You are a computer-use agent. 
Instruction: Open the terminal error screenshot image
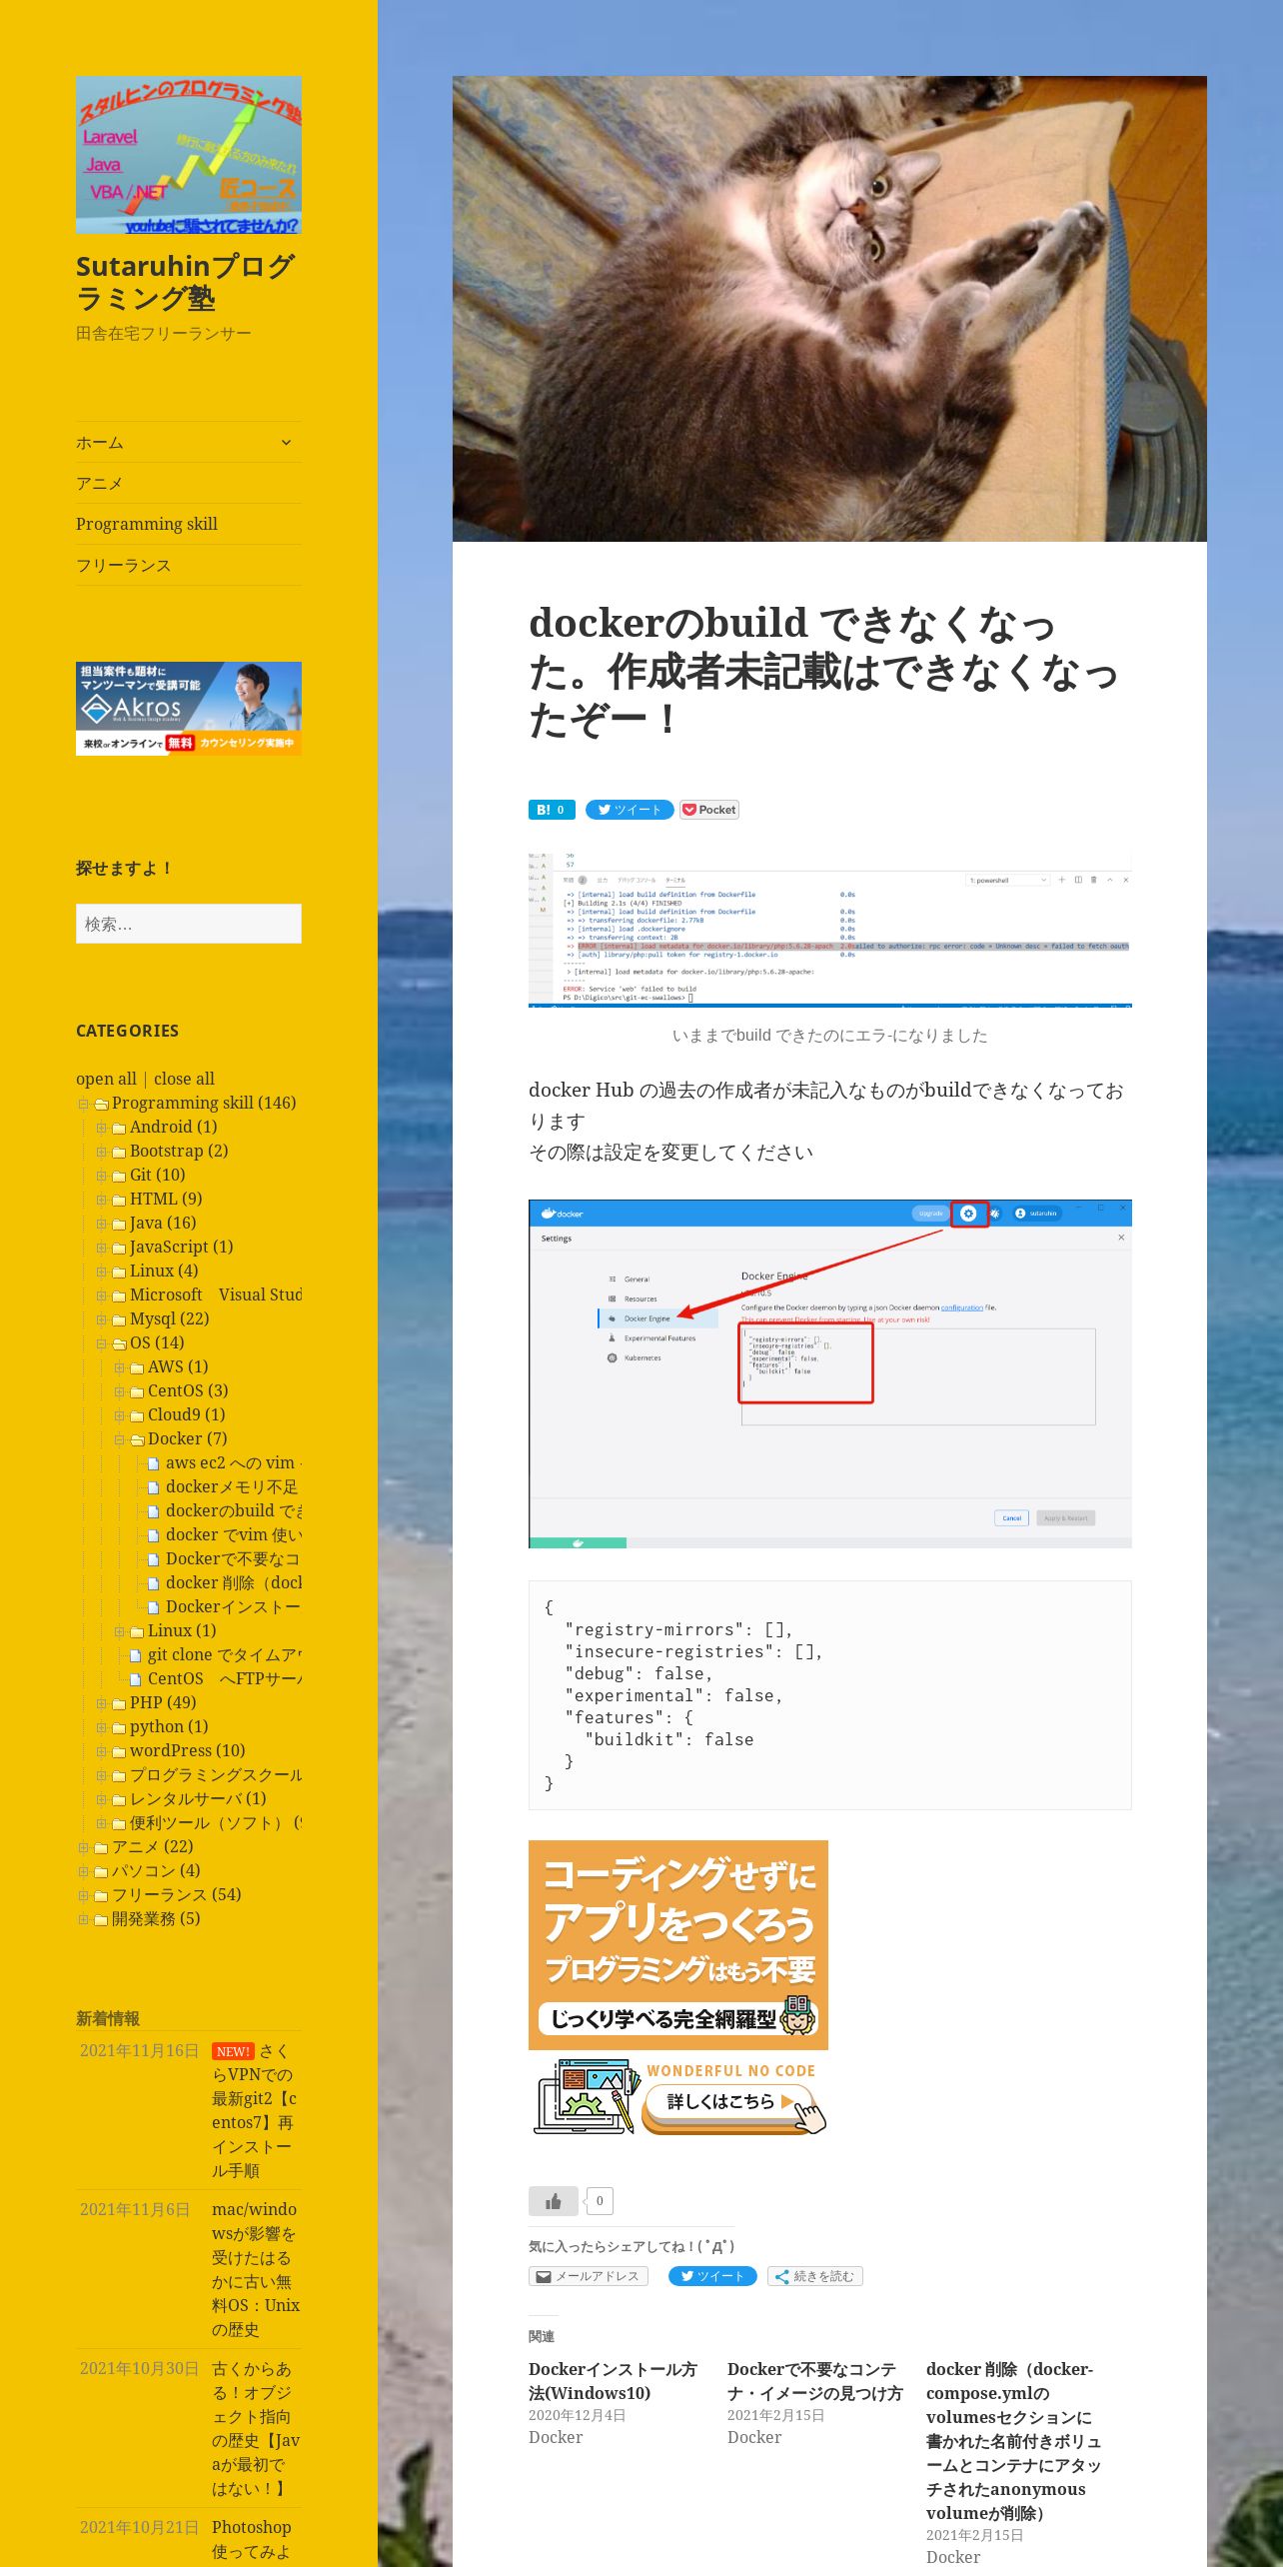point(830,930)
